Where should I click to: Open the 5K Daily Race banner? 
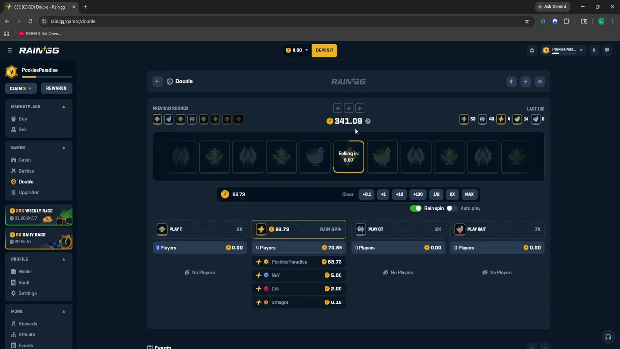coord(39,239)
